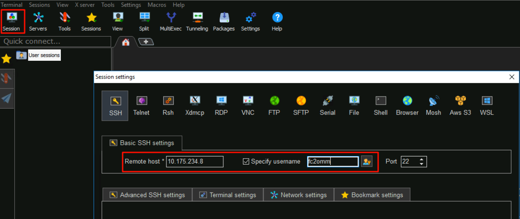
Task: Select the Mosh session type
Action: click(x=433, y=106)
